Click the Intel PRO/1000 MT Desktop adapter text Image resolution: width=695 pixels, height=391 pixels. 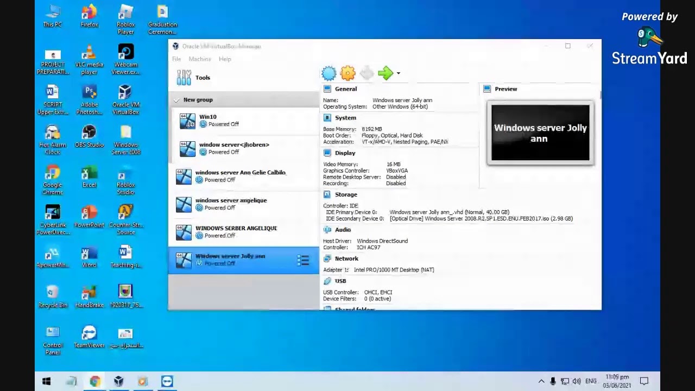[394, 270]
